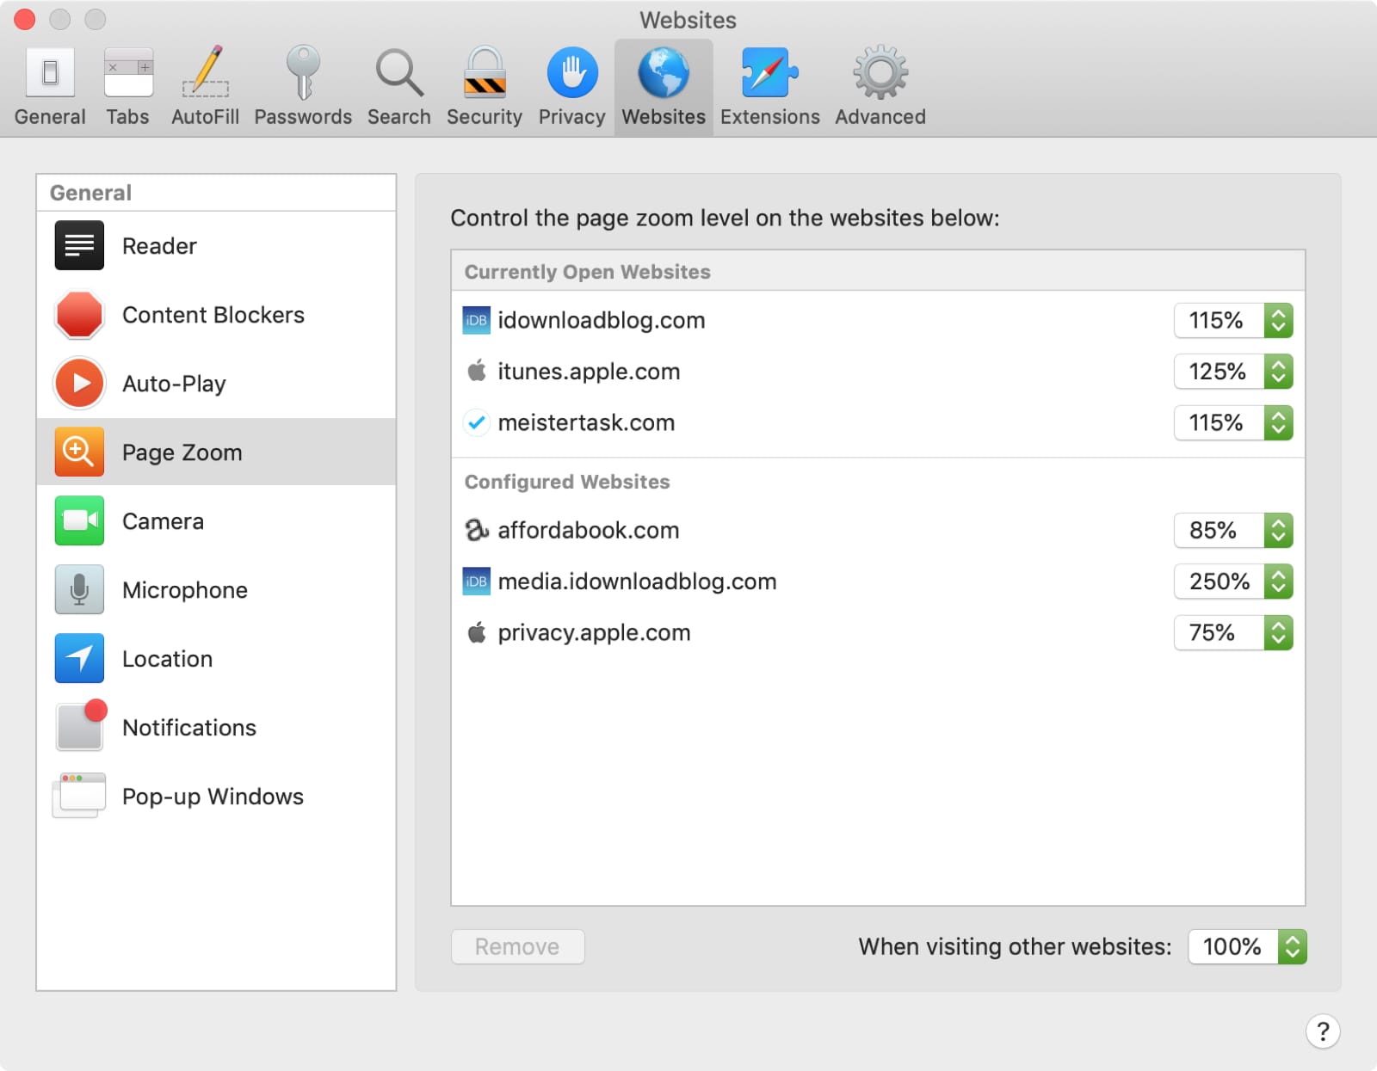This screenshot has height=1071, width=1377.
Task: Click the affordabook.com favicon
Action: (x=477, y=530)
